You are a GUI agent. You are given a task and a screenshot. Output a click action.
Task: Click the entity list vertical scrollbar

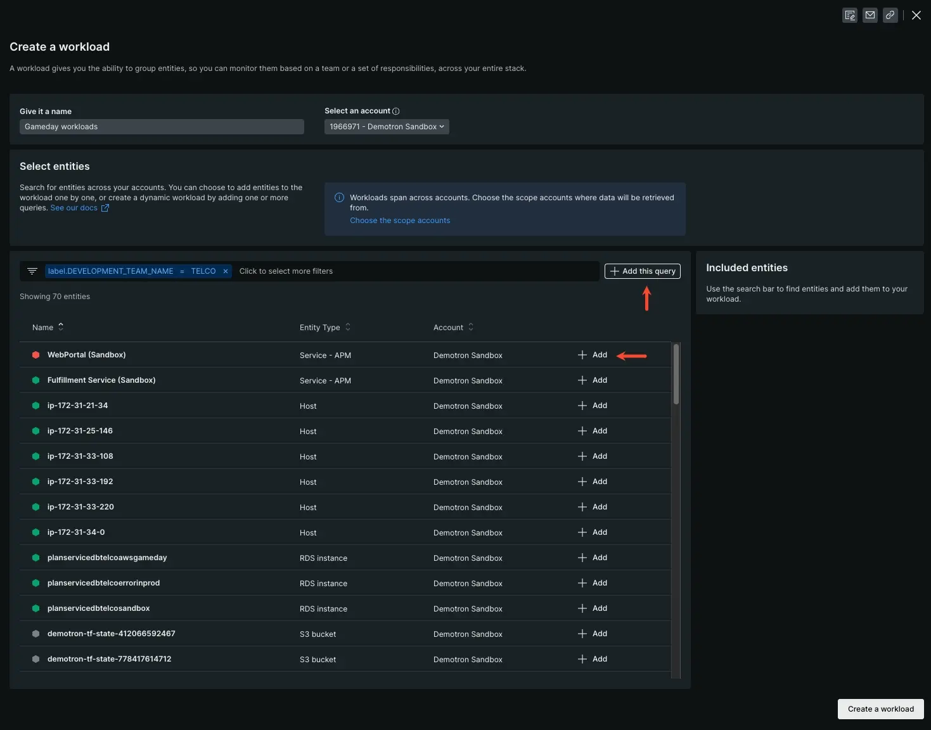click(676, 374)
